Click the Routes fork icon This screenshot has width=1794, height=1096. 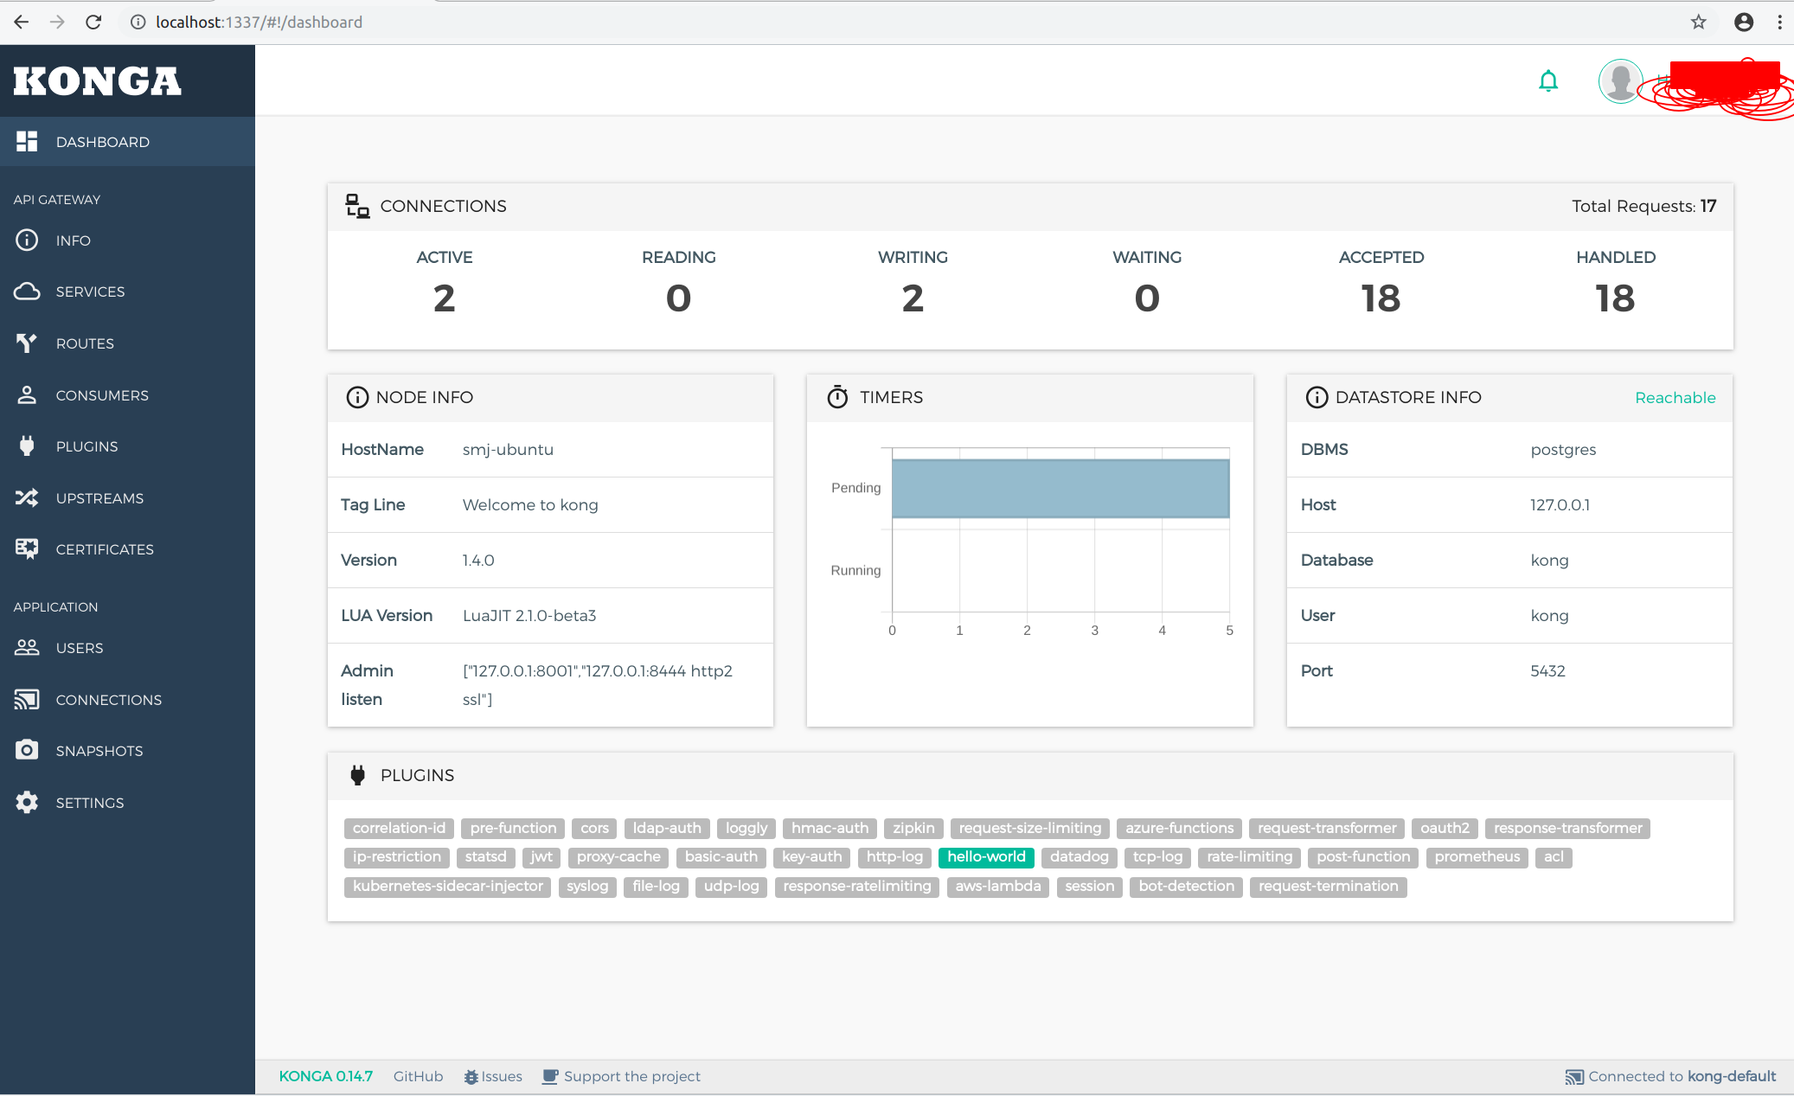27,343
